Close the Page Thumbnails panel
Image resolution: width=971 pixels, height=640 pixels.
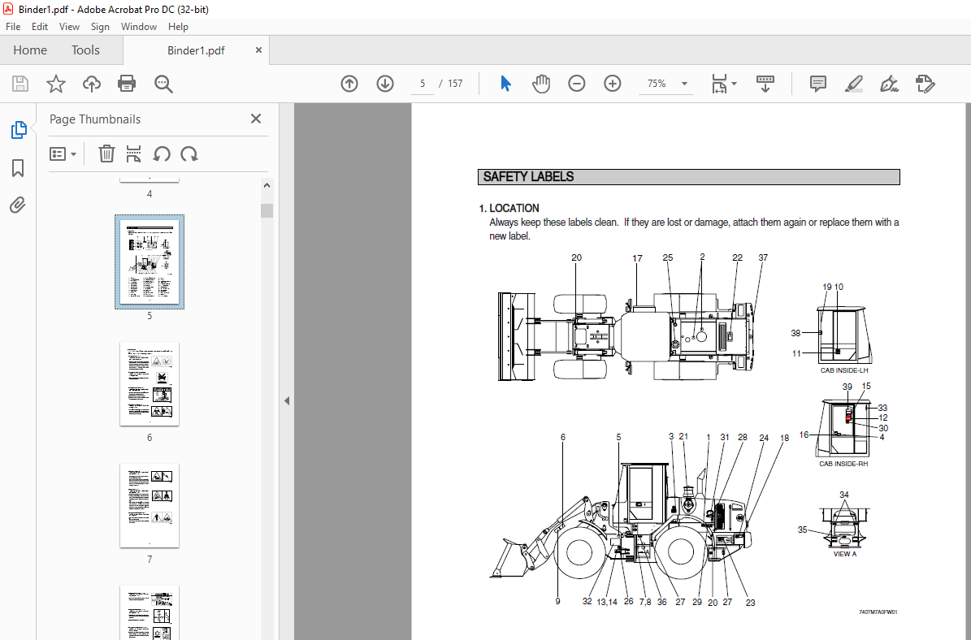[x=256, y=119]
